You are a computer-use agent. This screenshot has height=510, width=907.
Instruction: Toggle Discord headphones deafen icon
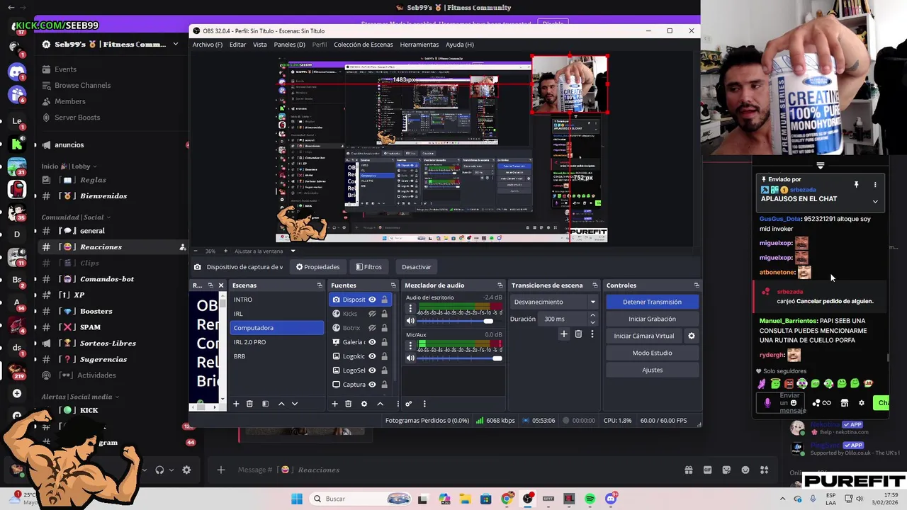pos(159,470)
